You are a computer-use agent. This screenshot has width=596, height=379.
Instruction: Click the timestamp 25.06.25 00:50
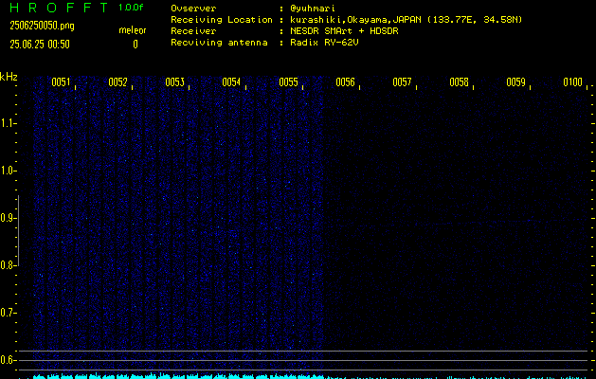(x=40, y=45)
